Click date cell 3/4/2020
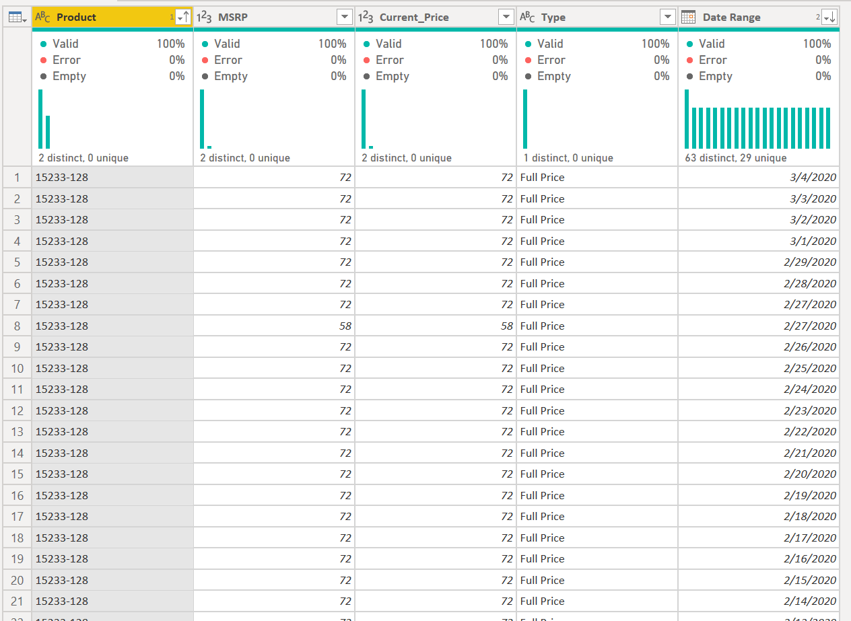The width and height of the screenshot is (851, 621). (x=759, y=178)
